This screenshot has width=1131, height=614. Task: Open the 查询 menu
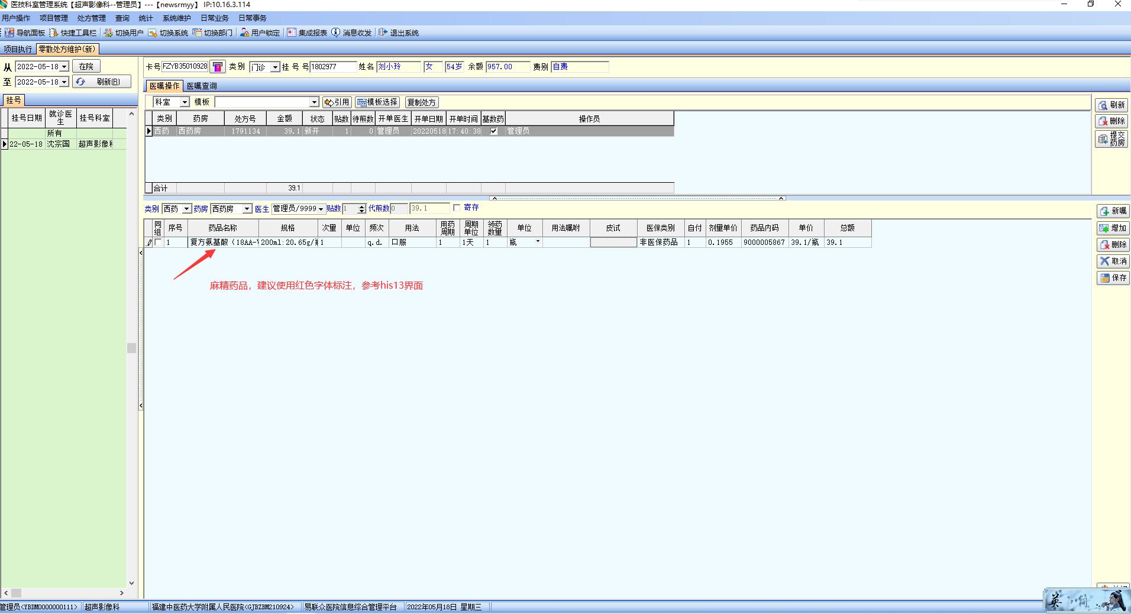coord(122,18)
